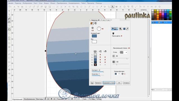Click the undo arrow in top toolbar

point(81,7)
